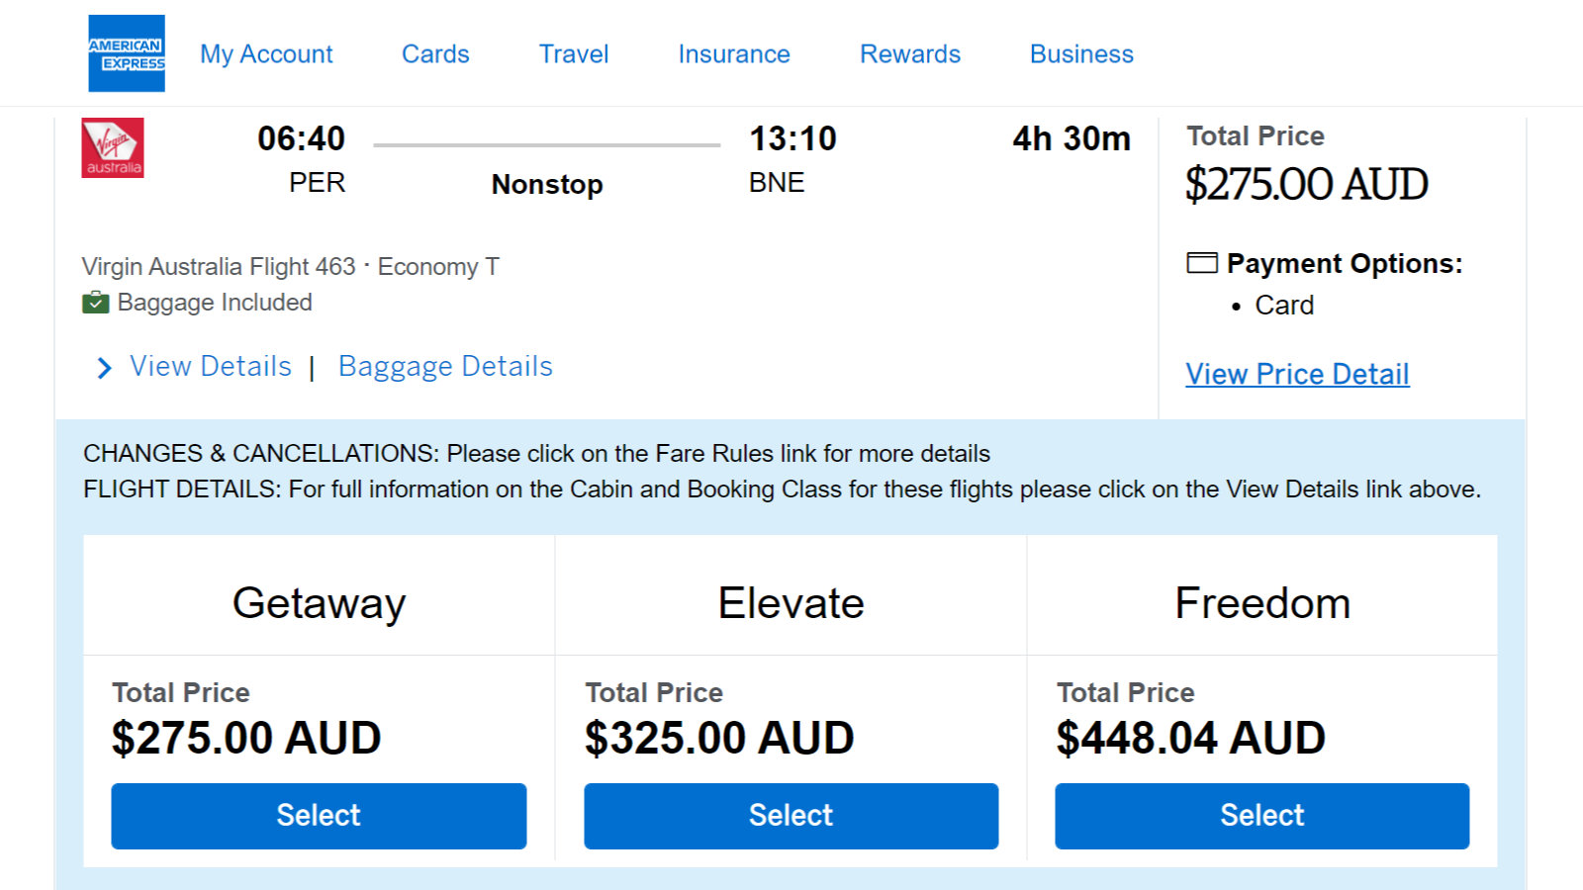The height and width of the screenshot is (890, 1583).
Task: Open the Business menu item
Action: tap(1081, 54)
